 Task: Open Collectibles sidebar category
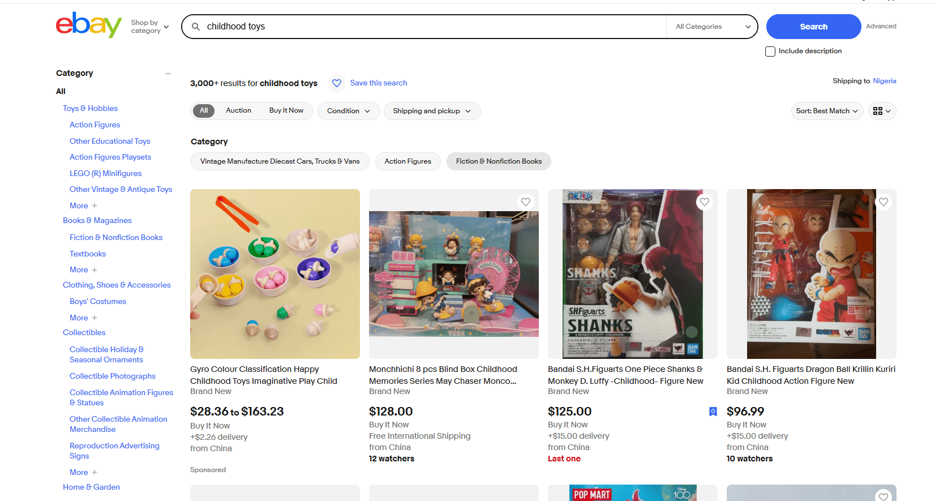(84, 332)
